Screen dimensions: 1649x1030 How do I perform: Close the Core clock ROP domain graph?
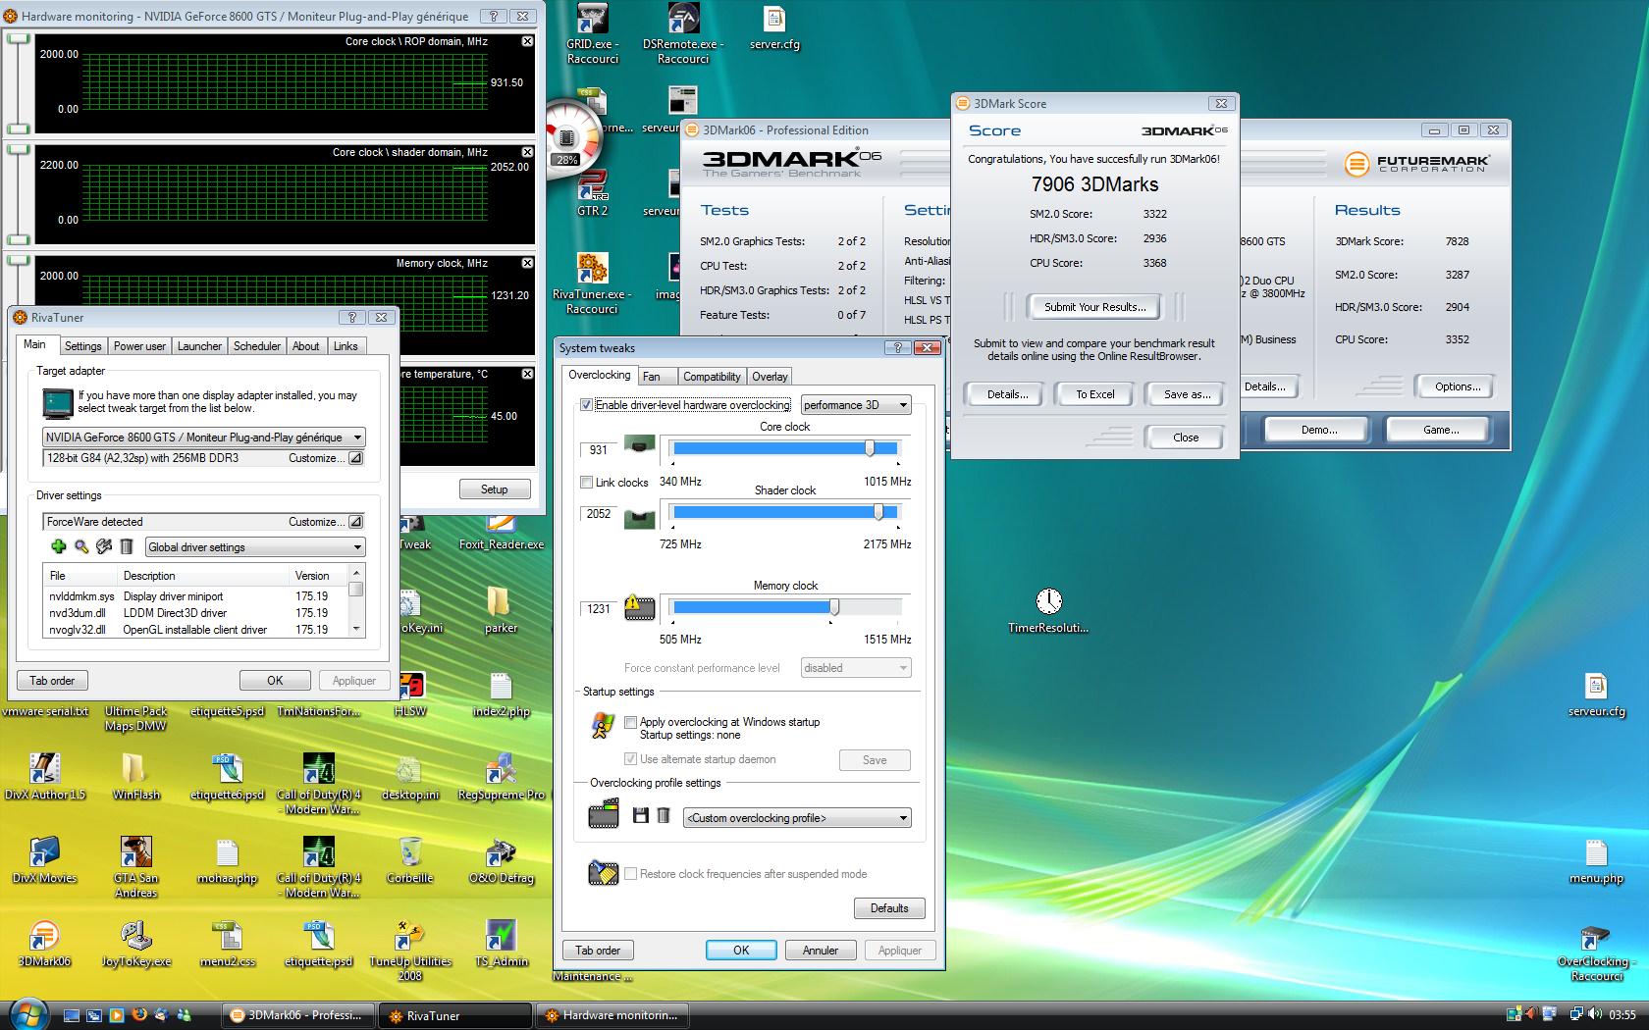pos(527,41)
